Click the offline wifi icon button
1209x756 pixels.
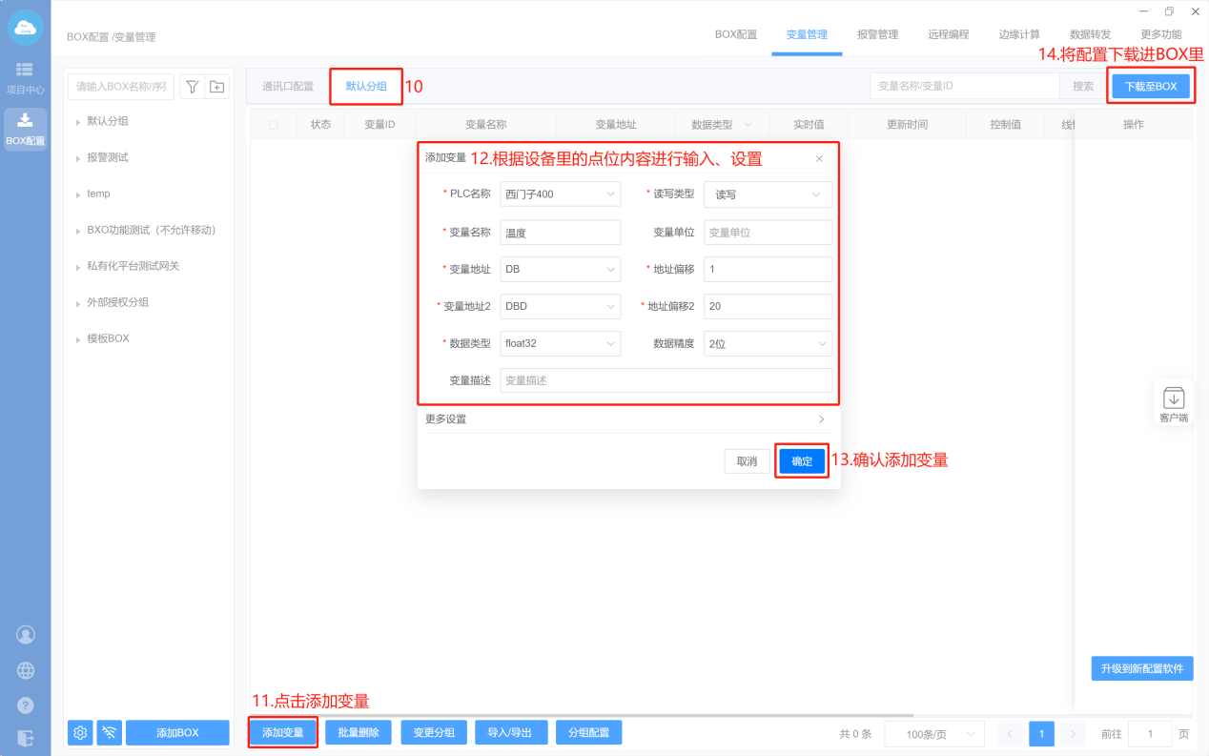tap(109, 732)
